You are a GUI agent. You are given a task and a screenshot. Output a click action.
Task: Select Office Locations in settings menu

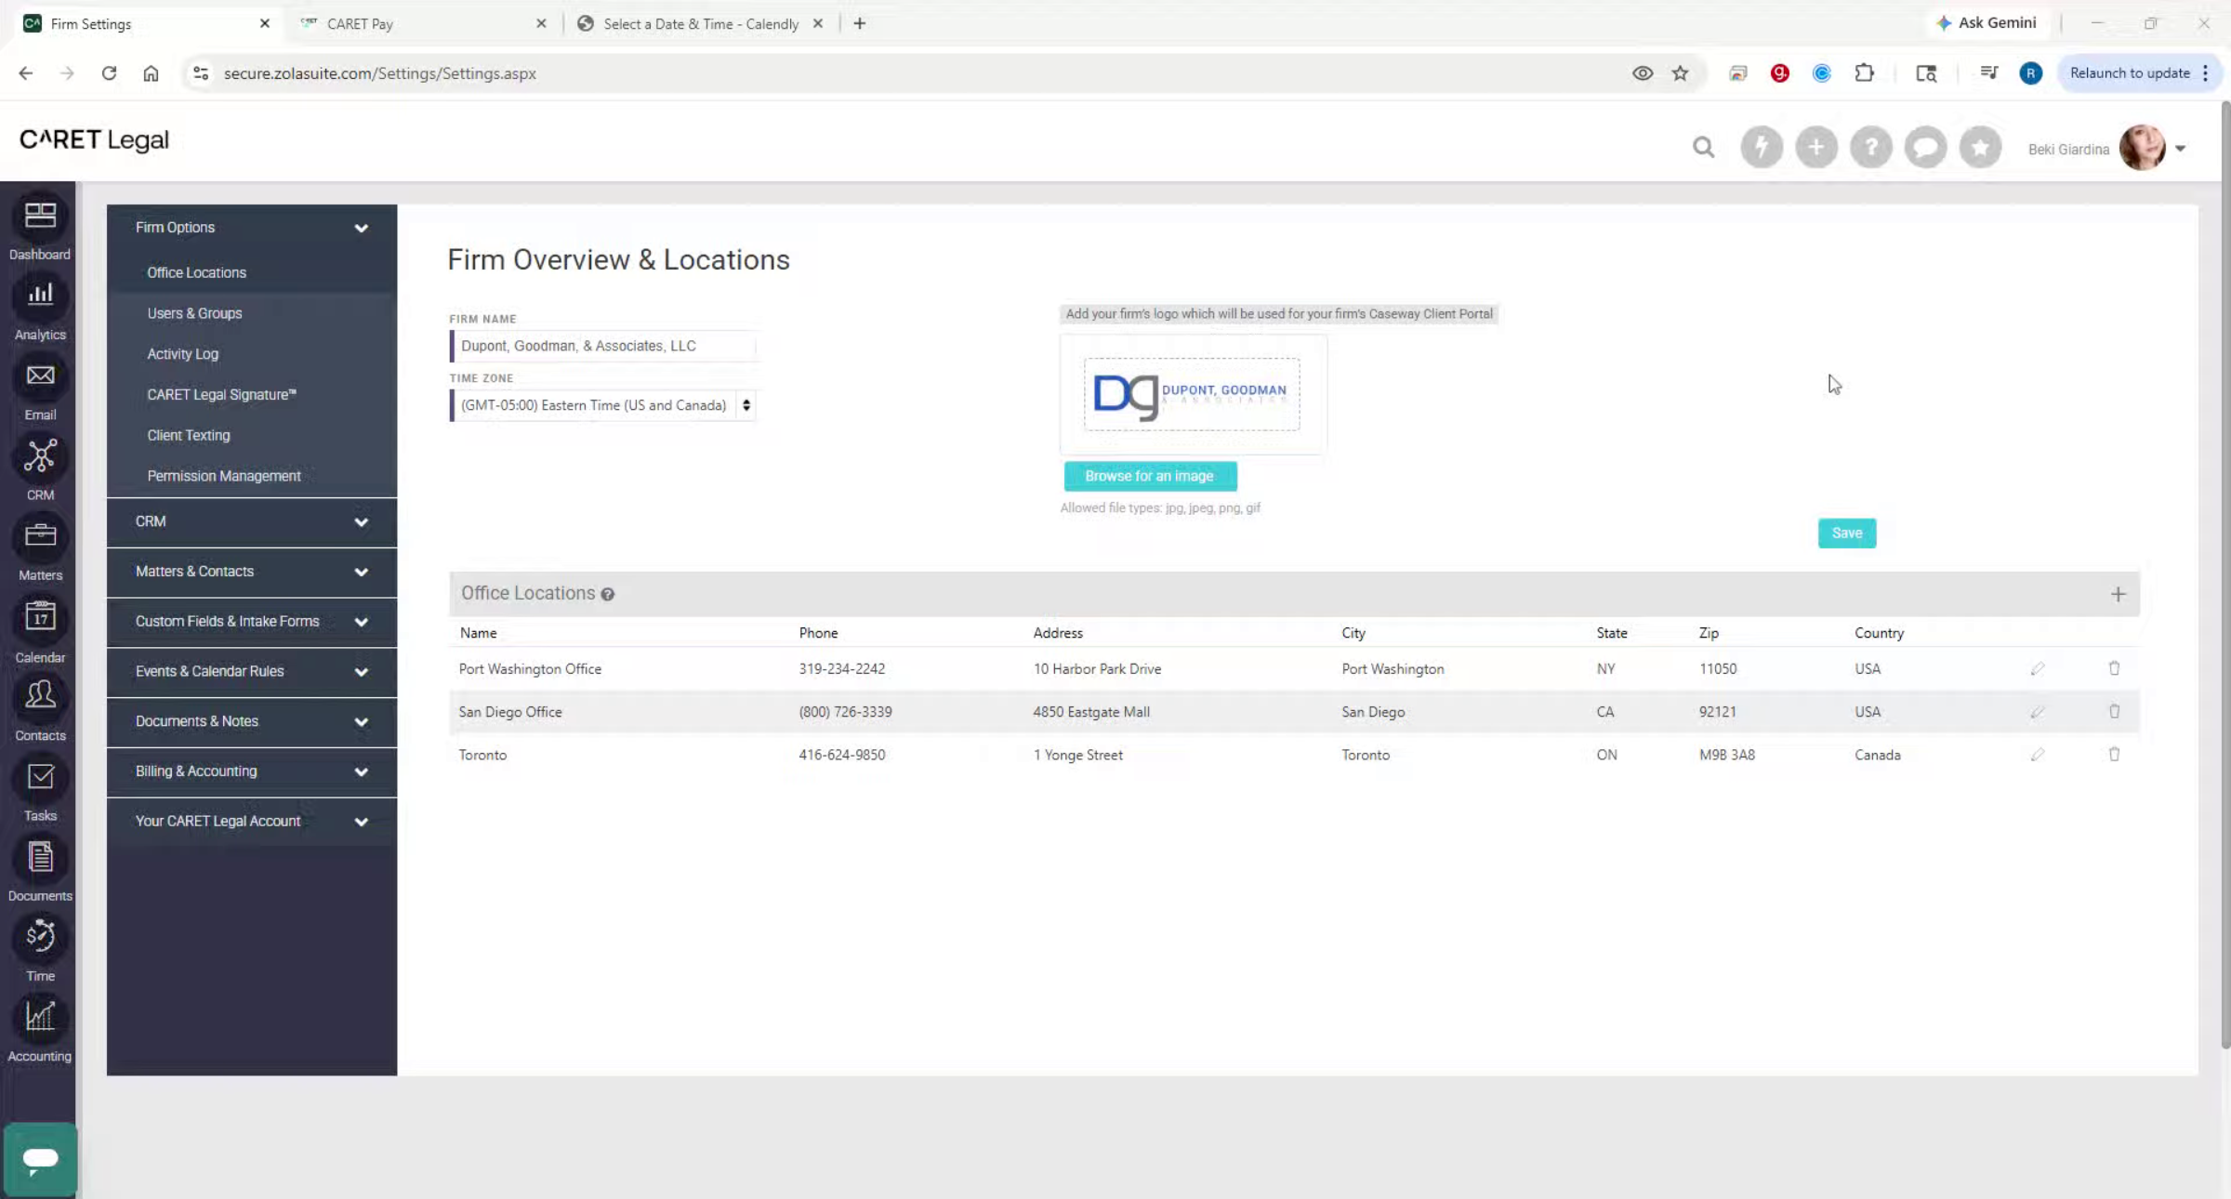coord(196,272)
